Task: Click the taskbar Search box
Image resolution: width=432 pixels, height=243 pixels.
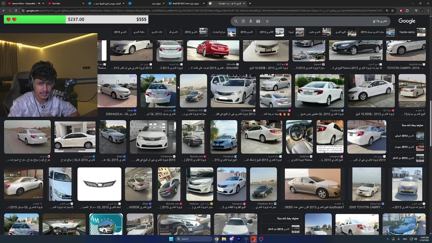Action: click(x=194, y=239)
